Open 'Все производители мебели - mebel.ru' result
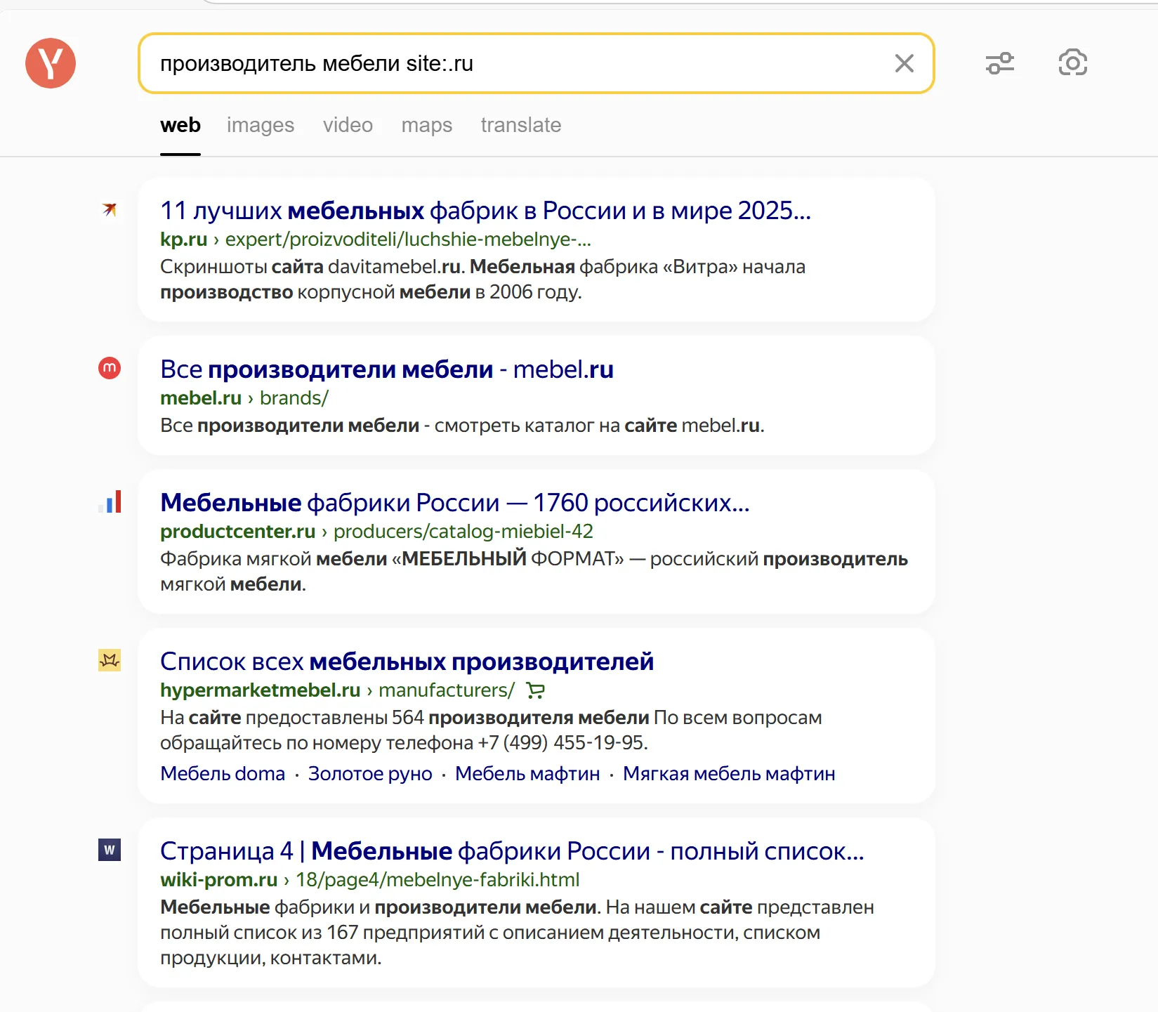This screenshot has height=1012, width=1158. 387,369
